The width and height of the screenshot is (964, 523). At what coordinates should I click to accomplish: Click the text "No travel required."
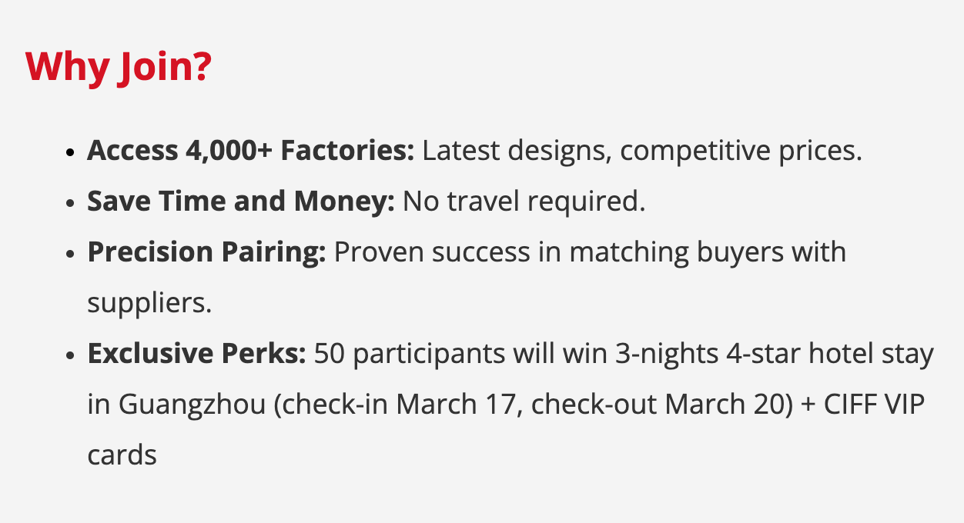(x=524, y=202)
